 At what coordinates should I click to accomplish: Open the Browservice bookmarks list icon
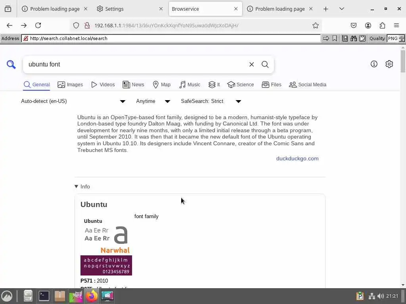click(345, 38)
